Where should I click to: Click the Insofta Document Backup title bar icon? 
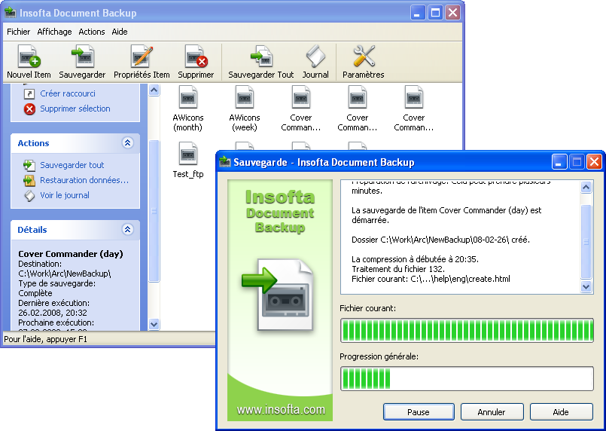(10, 12)
